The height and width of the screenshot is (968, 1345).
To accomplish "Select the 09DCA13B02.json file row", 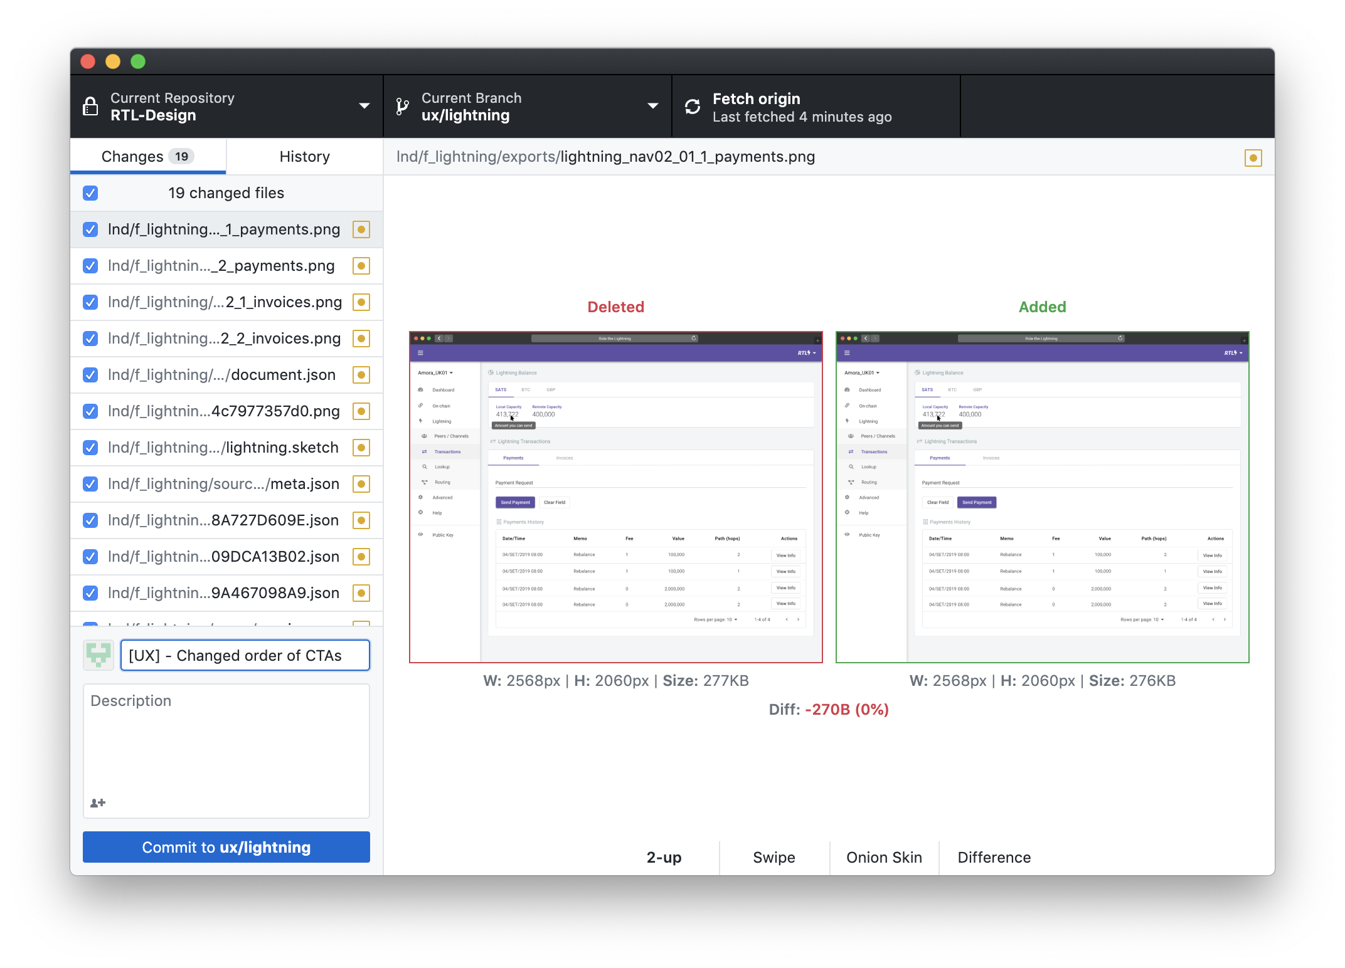I will [x=226, y=557].
